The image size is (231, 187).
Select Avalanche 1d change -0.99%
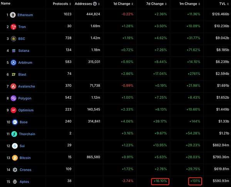pos(127,86)
